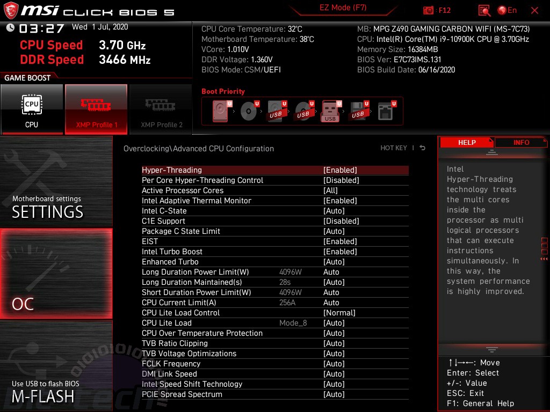550x412 pixels.
Task: Collapse help panel using top grip handle
Action: (x=492, y=152)
